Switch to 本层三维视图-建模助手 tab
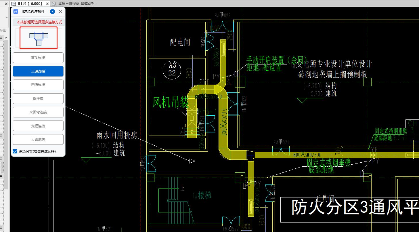419x232 pixels. pyautogui.click(x=76, y=4)
